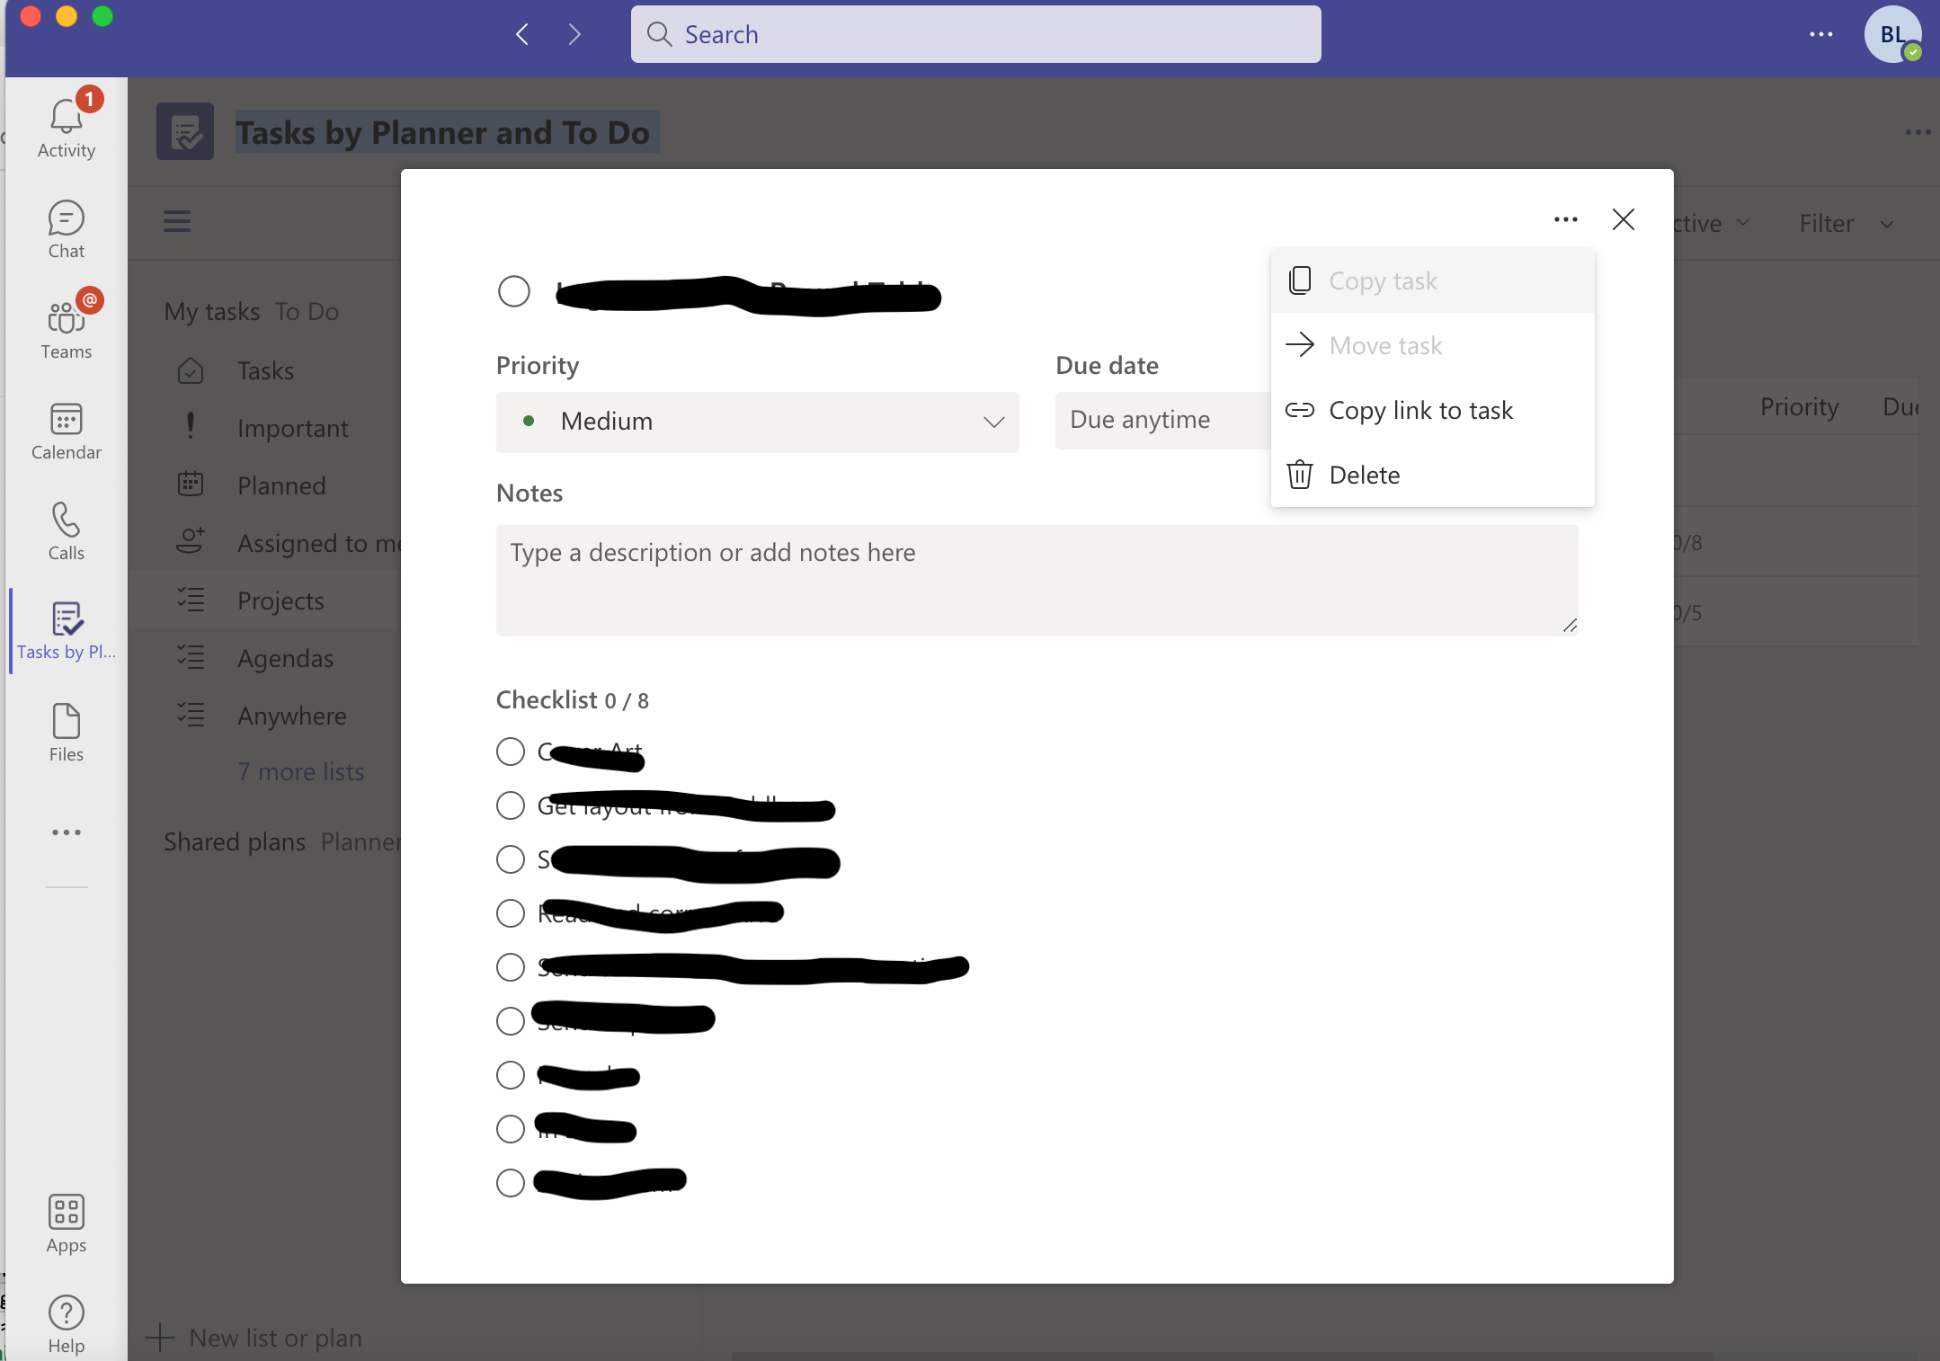Check the 'Read' checklist item circle
The image size is (1940, 1361).
pos(511,913)
